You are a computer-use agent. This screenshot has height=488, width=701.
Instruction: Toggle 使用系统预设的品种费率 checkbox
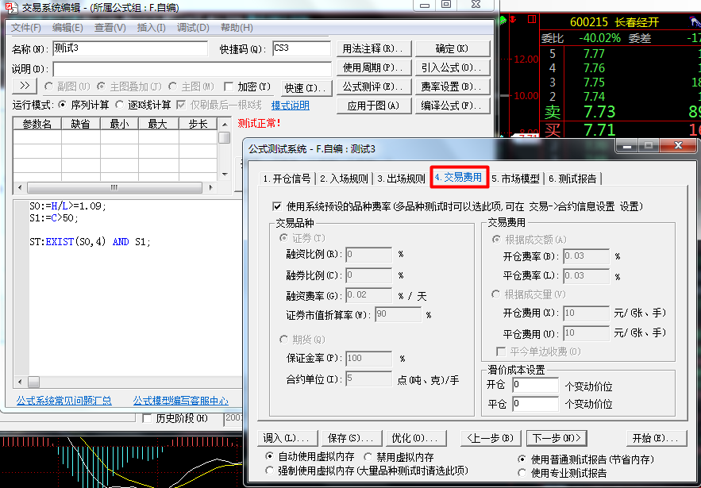click(277, 206)
